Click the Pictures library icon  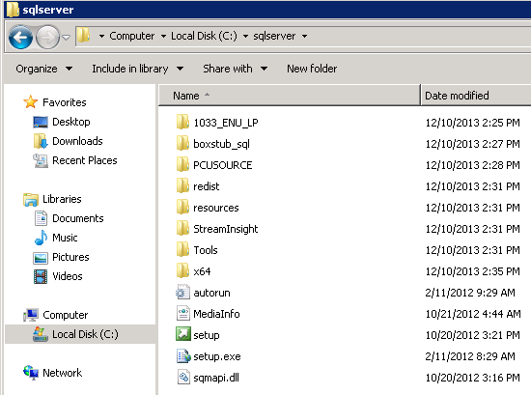click(41, 258)
